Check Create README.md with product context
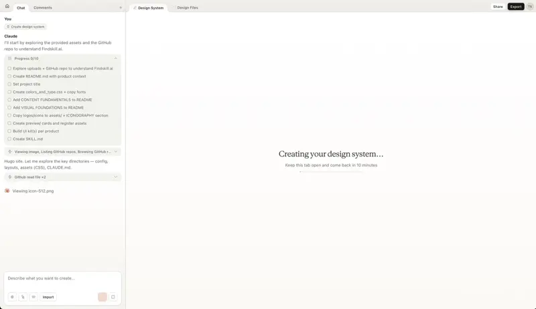The width and height of the screenshot is (536, 309). pos(9,76)
